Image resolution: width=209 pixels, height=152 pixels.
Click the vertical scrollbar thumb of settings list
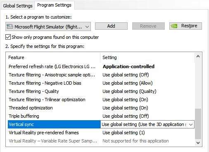pyautogui.click(x=198, y=124)
